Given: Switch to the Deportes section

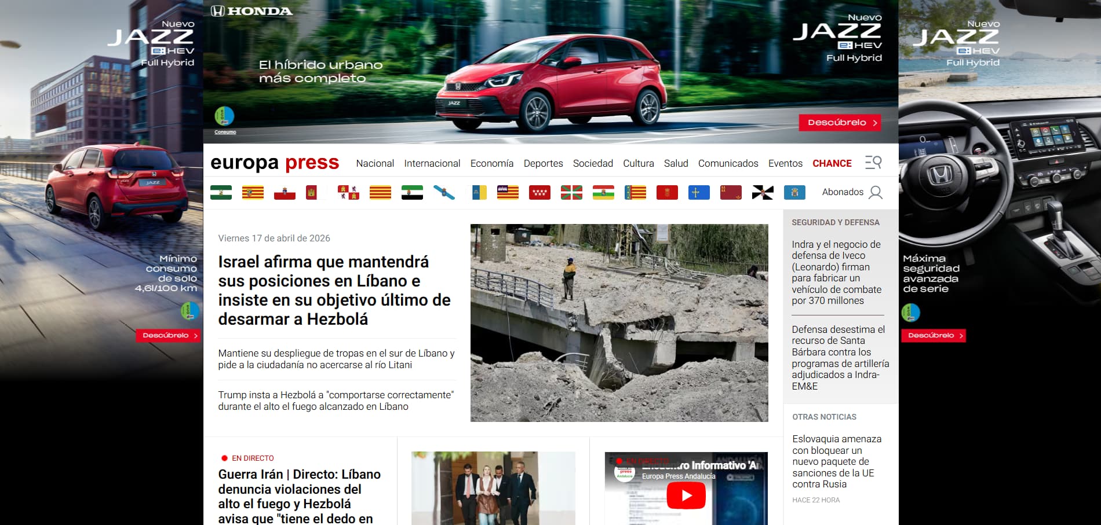Looking at the screenshot, I should [x=543, y=163].
